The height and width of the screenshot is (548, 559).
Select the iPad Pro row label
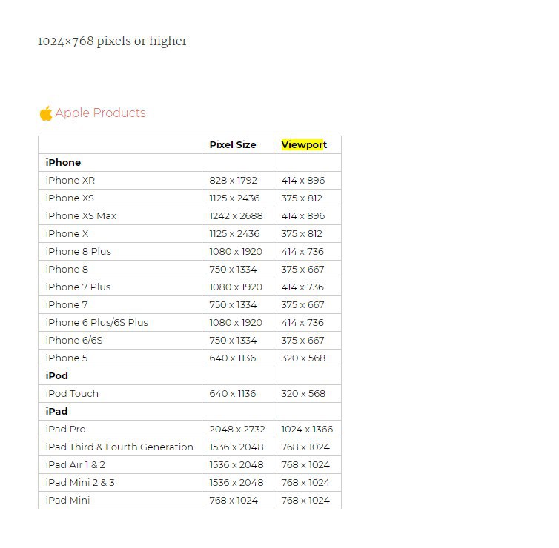(65, 430)
